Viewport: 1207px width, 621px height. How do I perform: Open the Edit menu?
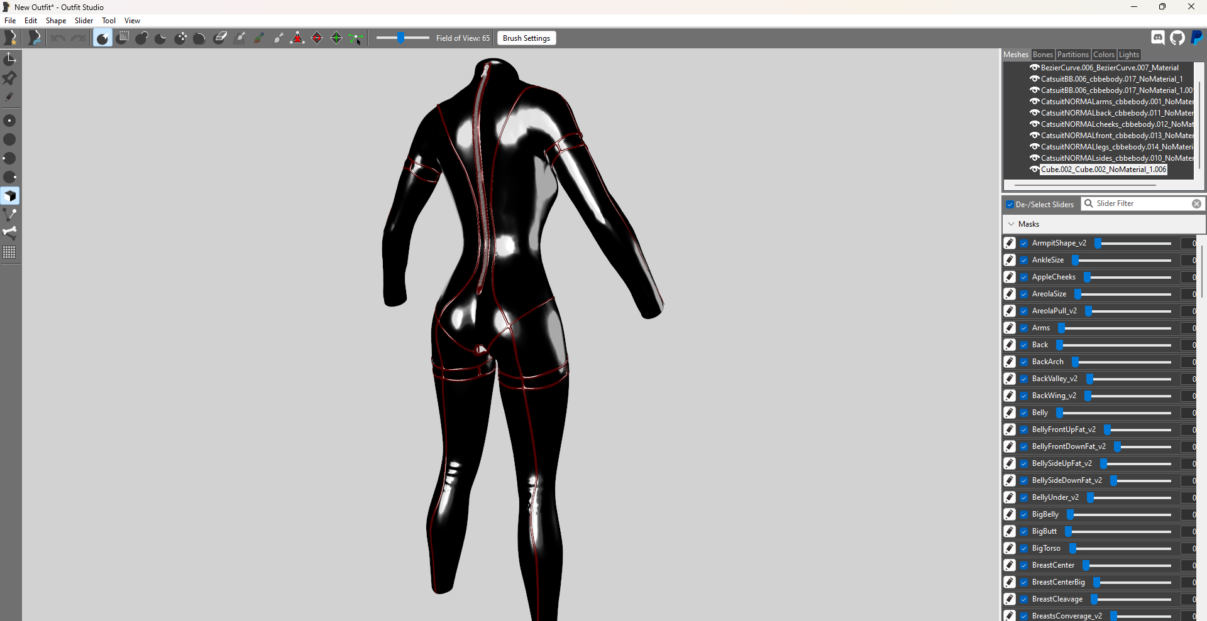point(31,21)
